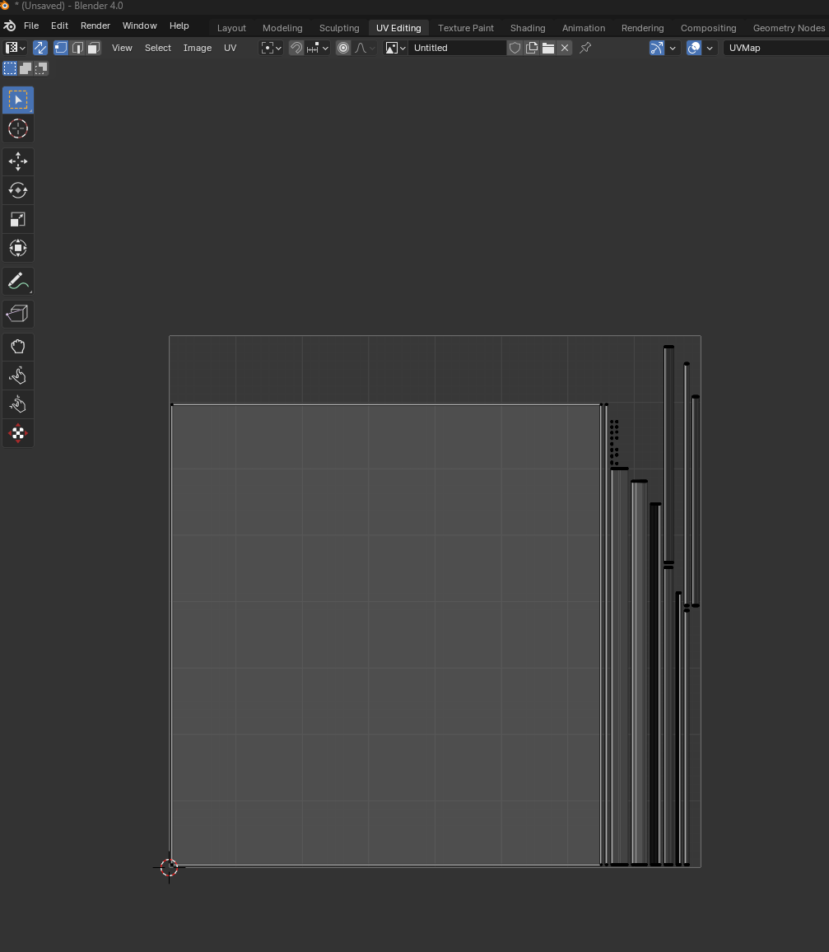This screenshot has height=952, width=829.
Task: Activate the Rotate tool
Action: coord(17,190)
